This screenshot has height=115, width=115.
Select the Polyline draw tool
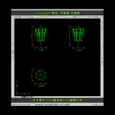13,25
